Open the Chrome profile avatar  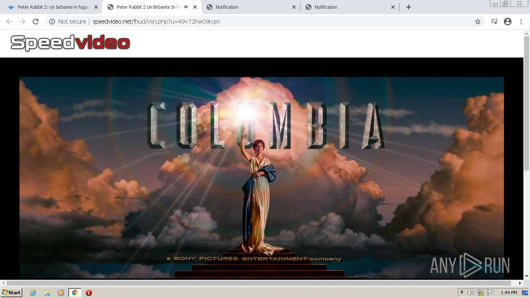coord(508,22)
